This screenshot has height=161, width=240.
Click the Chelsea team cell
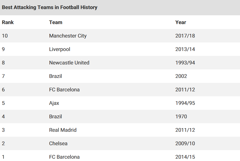coord(58,143)
